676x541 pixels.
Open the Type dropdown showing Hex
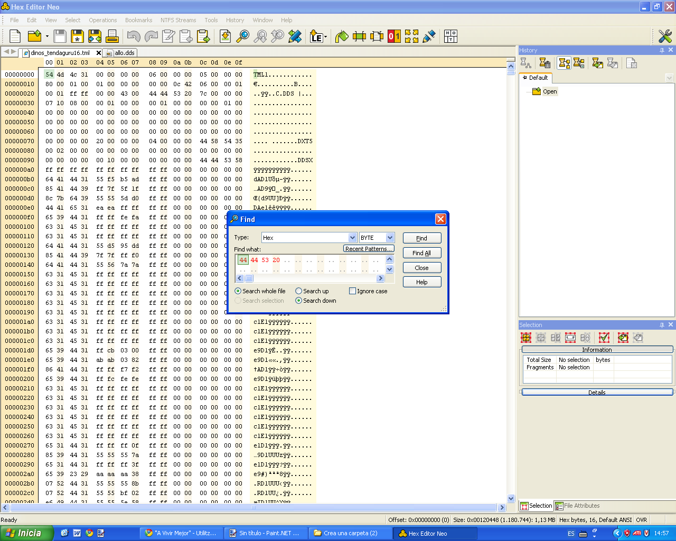352,238
